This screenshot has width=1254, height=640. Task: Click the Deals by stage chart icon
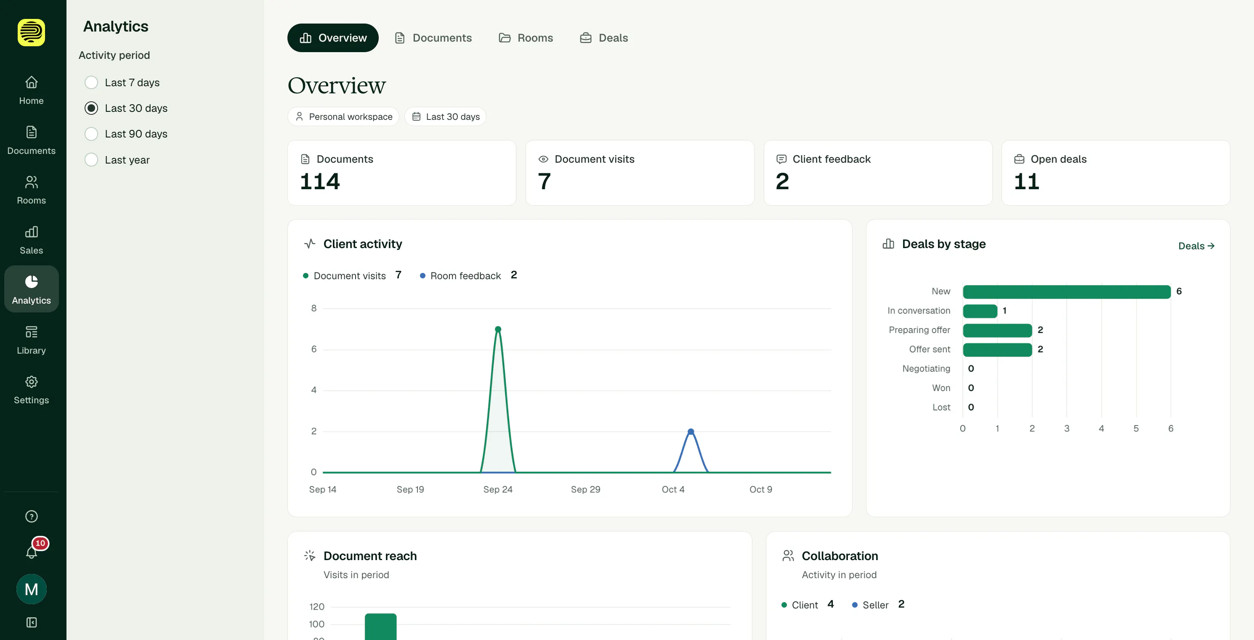(888, 243)
